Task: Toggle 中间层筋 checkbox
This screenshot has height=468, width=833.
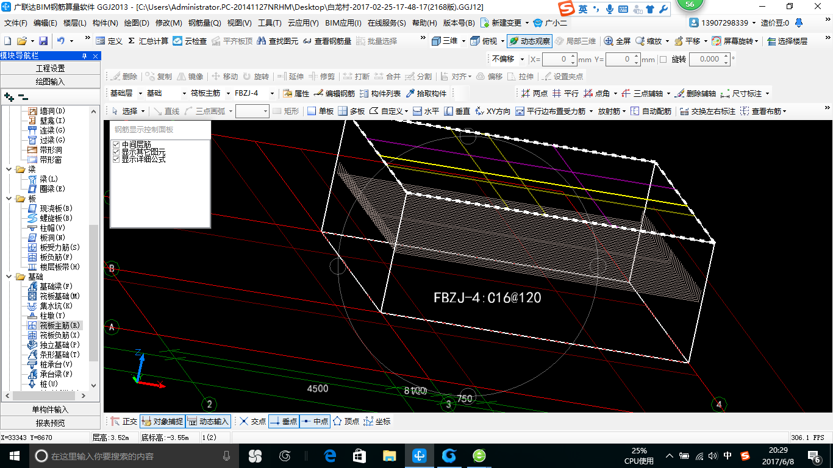Action: point(116,144)
